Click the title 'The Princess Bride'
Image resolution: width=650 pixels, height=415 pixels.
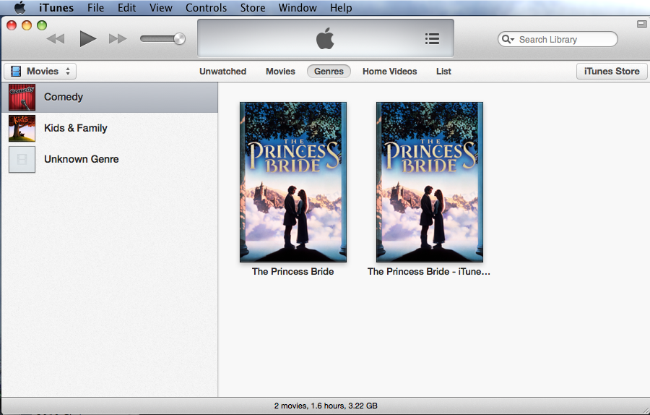(292, 271)
